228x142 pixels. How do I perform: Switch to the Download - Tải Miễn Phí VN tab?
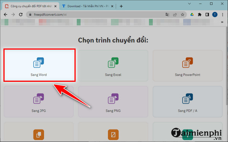[88, 6]
